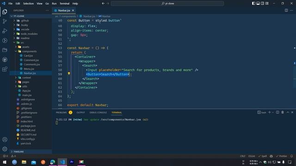Image resolution: width=296 pixels, height=166 pixels.
Task: Toggle bottom panel visibility
Action: coord(258,3)
